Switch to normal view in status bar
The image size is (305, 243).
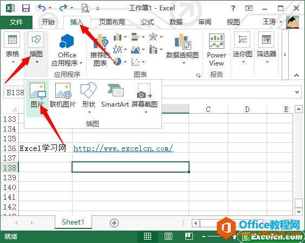tap(147, 237)
